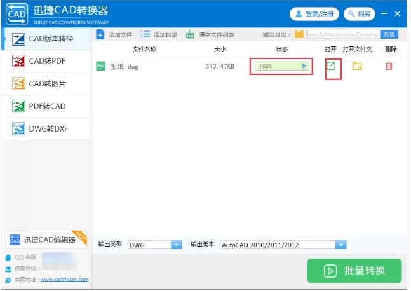The width and height of the screenshot is (411, 291).
Task: Click the DWG转DXF sidebar icon
Action: [18, 129]
